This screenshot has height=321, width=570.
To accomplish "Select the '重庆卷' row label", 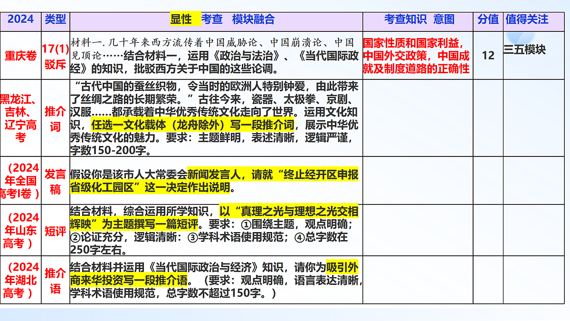I will [21, 56].
